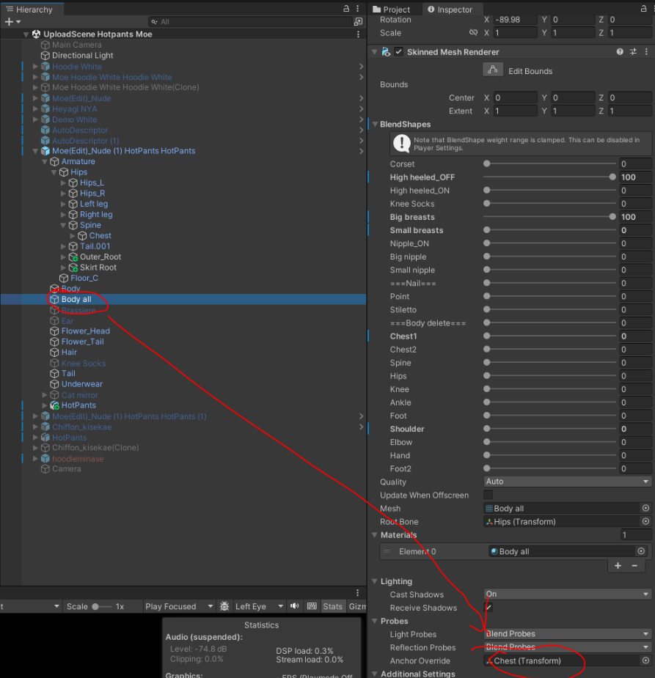This screenshot has width=655, height=678.
Task: Toggle Game view debug bug icon
Action: (224, 606)
